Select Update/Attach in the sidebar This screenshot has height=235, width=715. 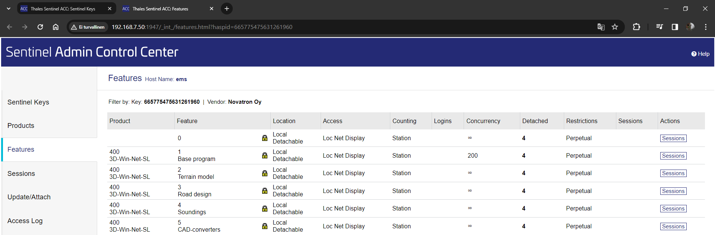click(x=29, y=197)
